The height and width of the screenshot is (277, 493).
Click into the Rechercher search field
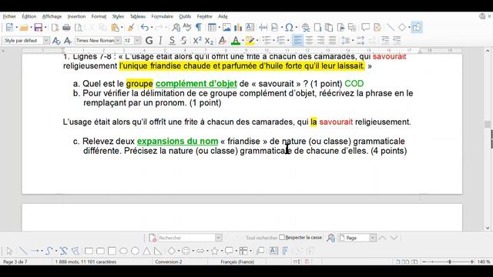(x=186, y=238)
